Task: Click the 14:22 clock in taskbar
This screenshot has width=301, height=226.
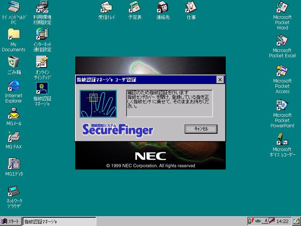Action: tap(283, 221)
